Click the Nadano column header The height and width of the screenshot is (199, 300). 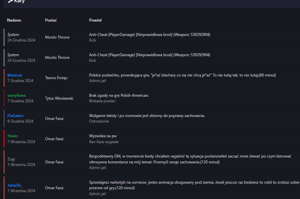pos(14,20)
